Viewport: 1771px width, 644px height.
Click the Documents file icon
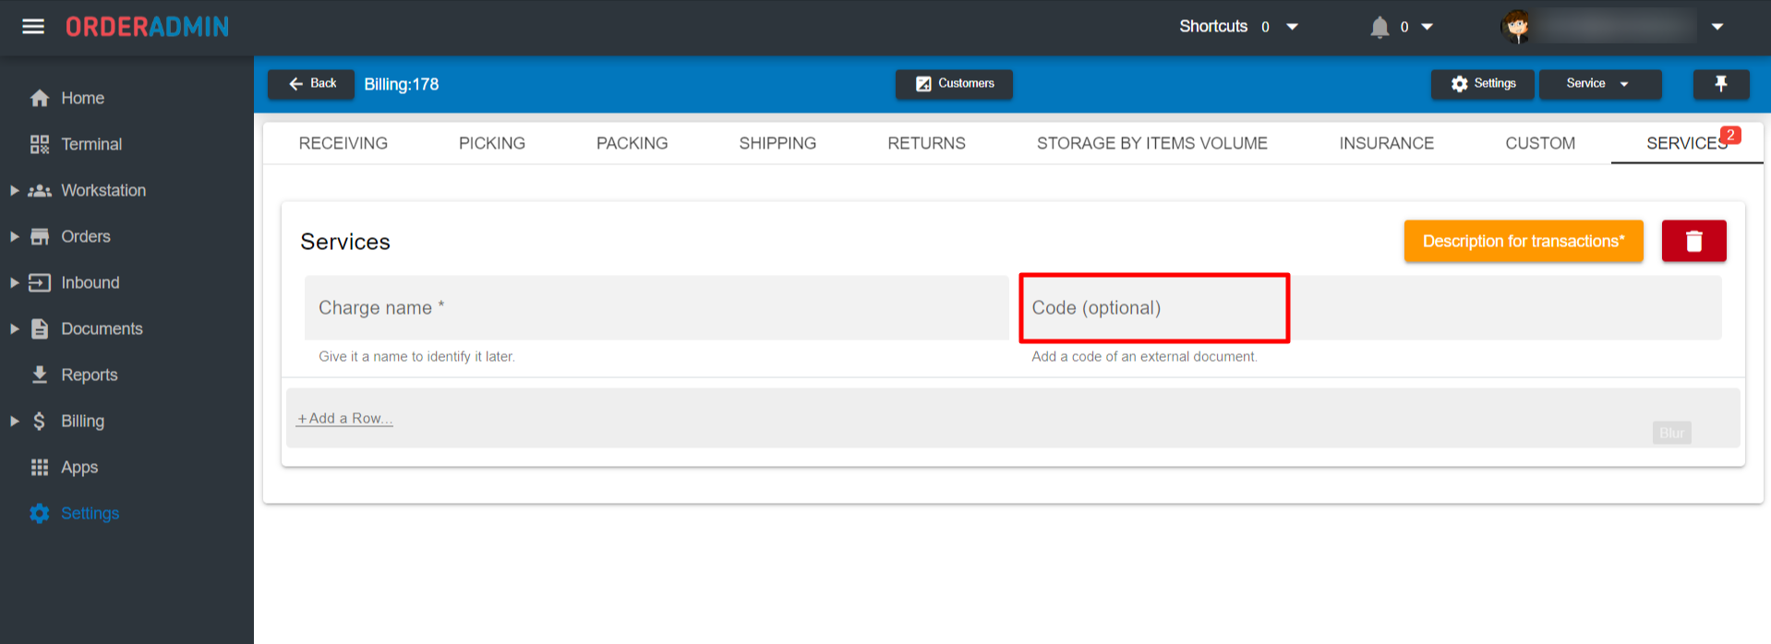(40, 328)
